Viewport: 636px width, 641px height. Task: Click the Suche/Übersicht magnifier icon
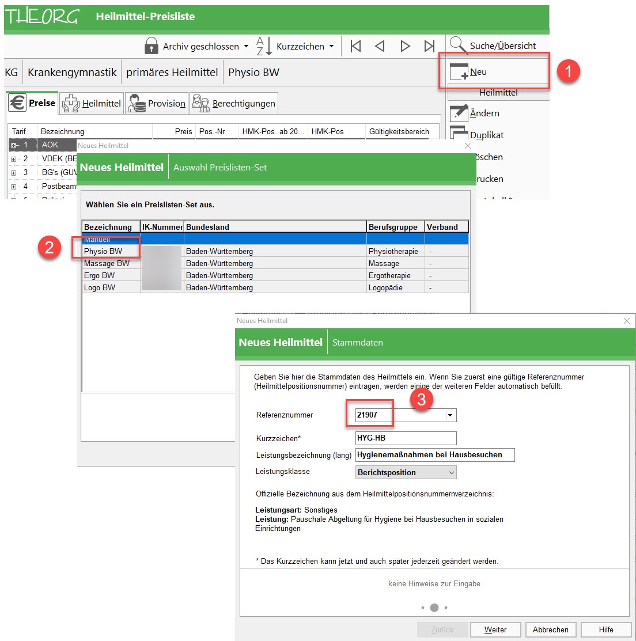[x=457, y=45]
